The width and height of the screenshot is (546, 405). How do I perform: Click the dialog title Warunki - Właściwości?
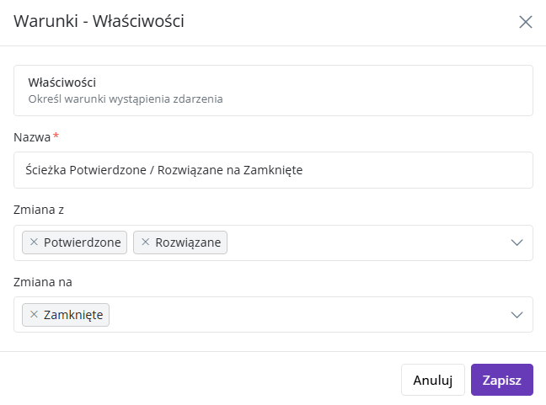point(99,21)
